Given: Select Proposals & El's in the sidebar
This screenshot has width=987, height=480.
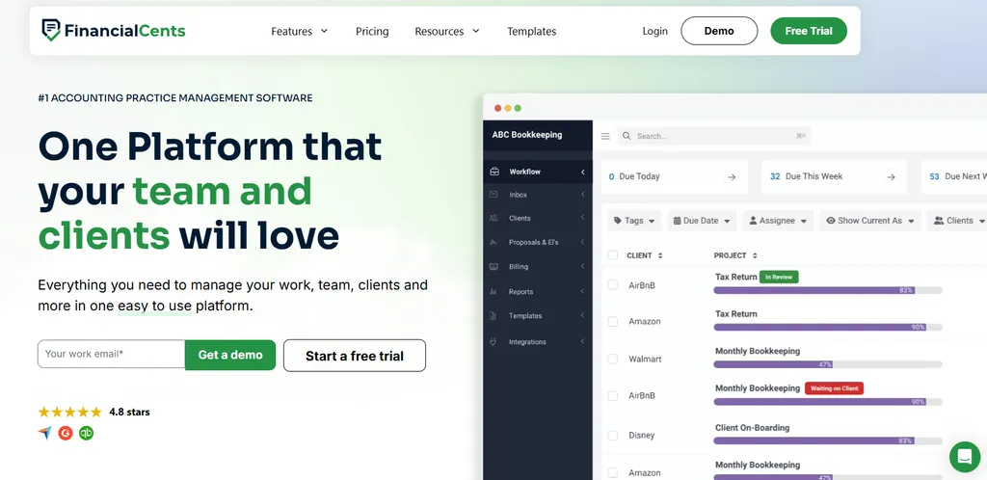Looking at the screenshot, I should [534, 242].
